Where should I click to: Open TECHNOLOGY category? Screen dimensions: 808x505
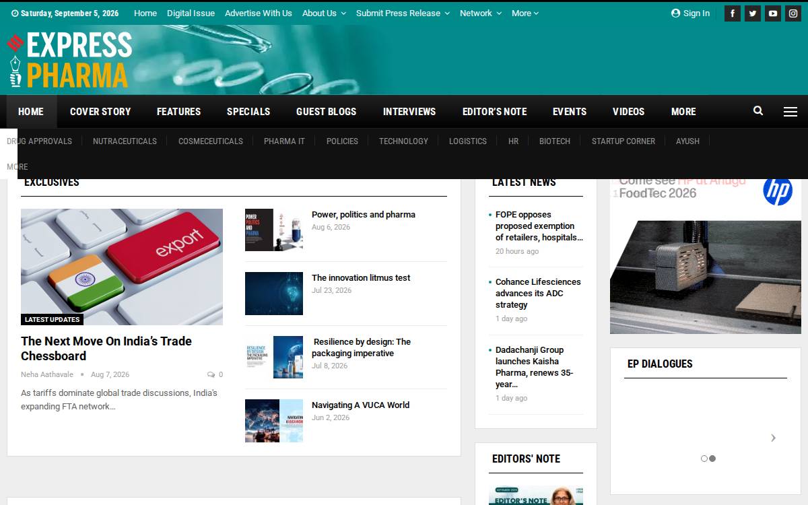click(x=403, y=141)
